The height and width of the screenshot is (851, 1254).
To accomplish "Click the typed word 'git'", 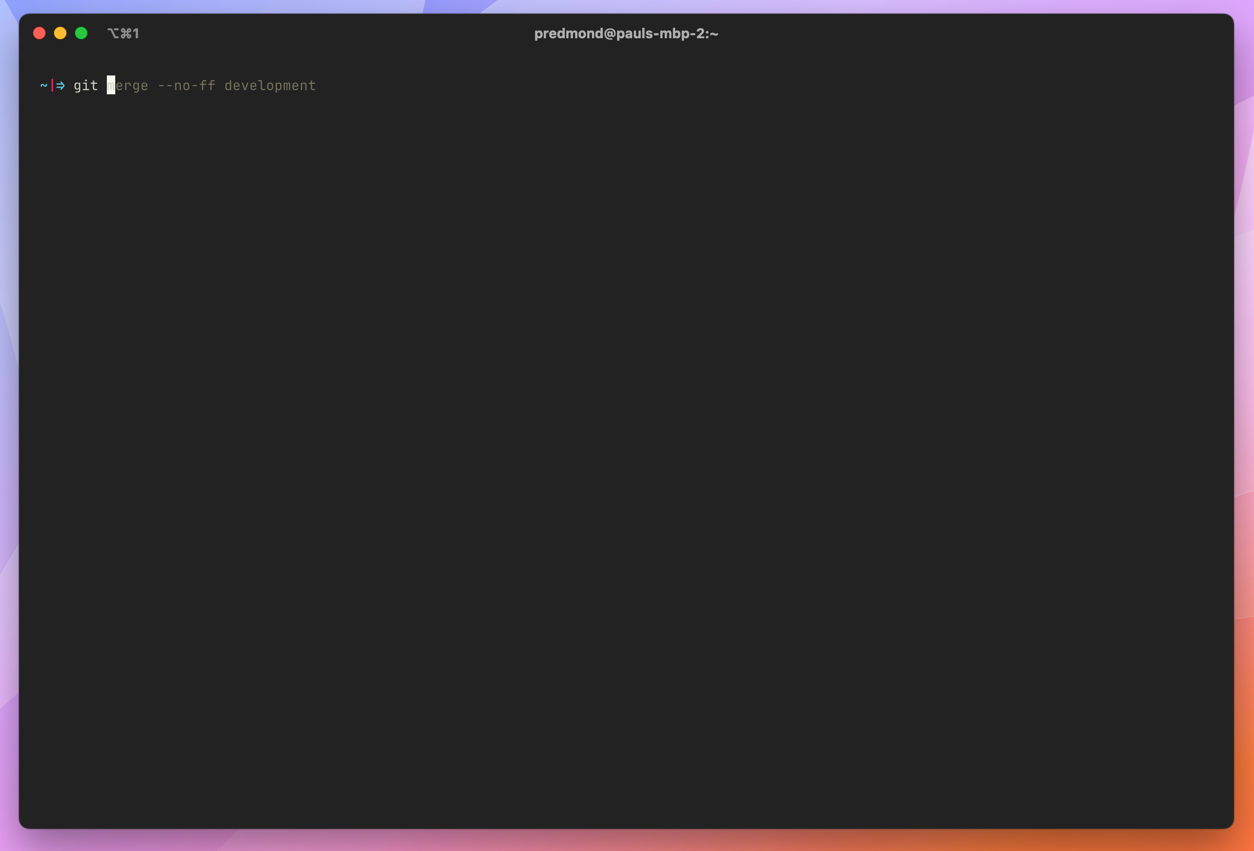I will click(x=86, y=85).
